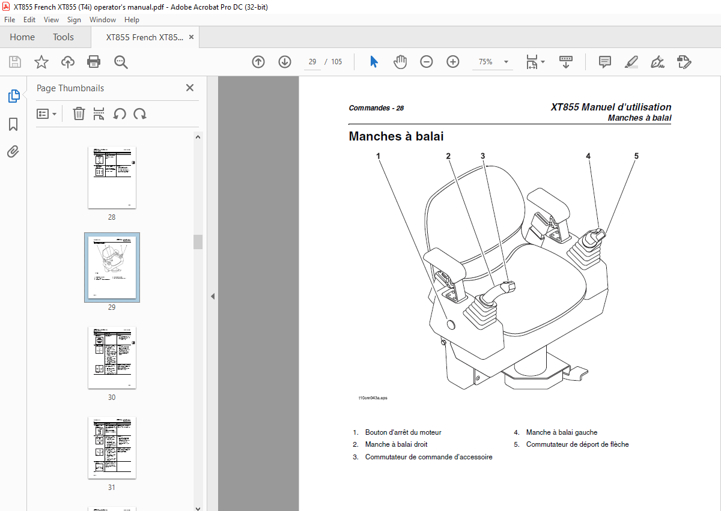Select the page 29 thumbnail
The image size is (721, 511).
(x=112, y=267)
